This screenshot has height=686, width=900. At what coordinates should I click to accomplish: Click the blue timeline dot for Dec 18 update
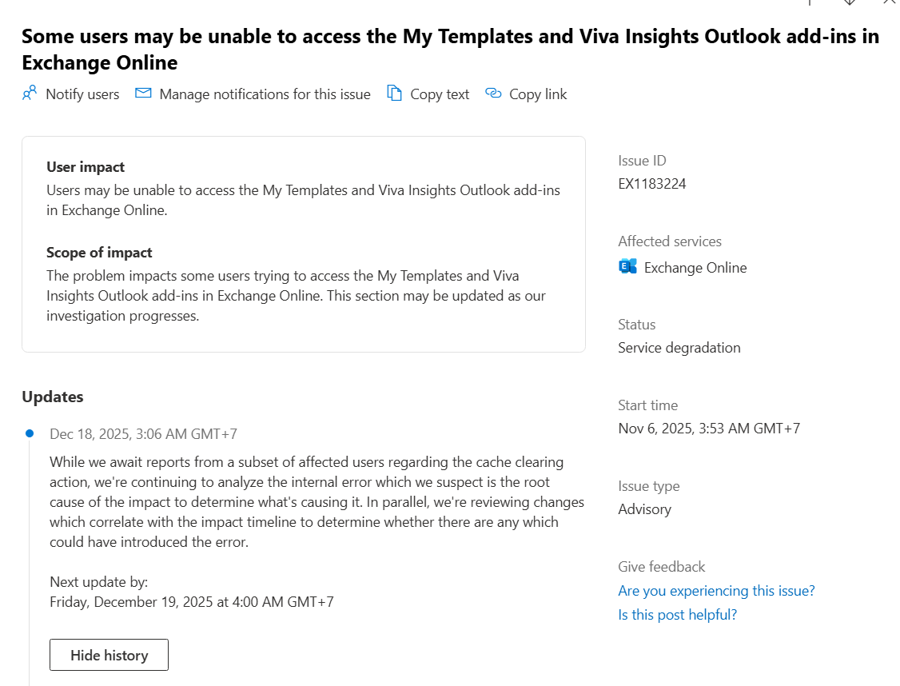pyautogui.click(x=30, y=433)
